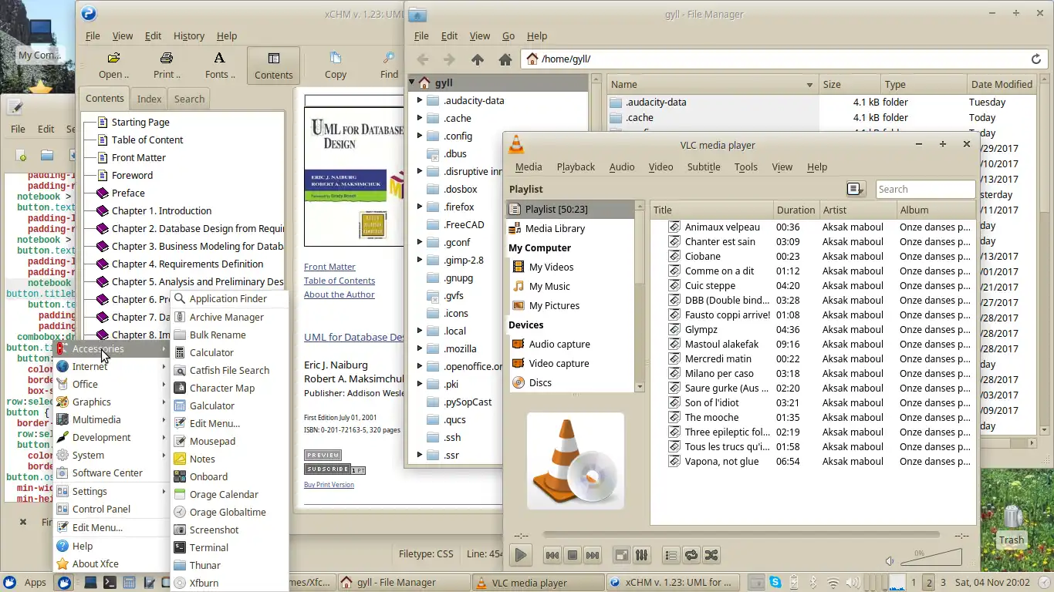Open the Wi-Fi network tray icon
The image size is (1054, 592).
833,583
